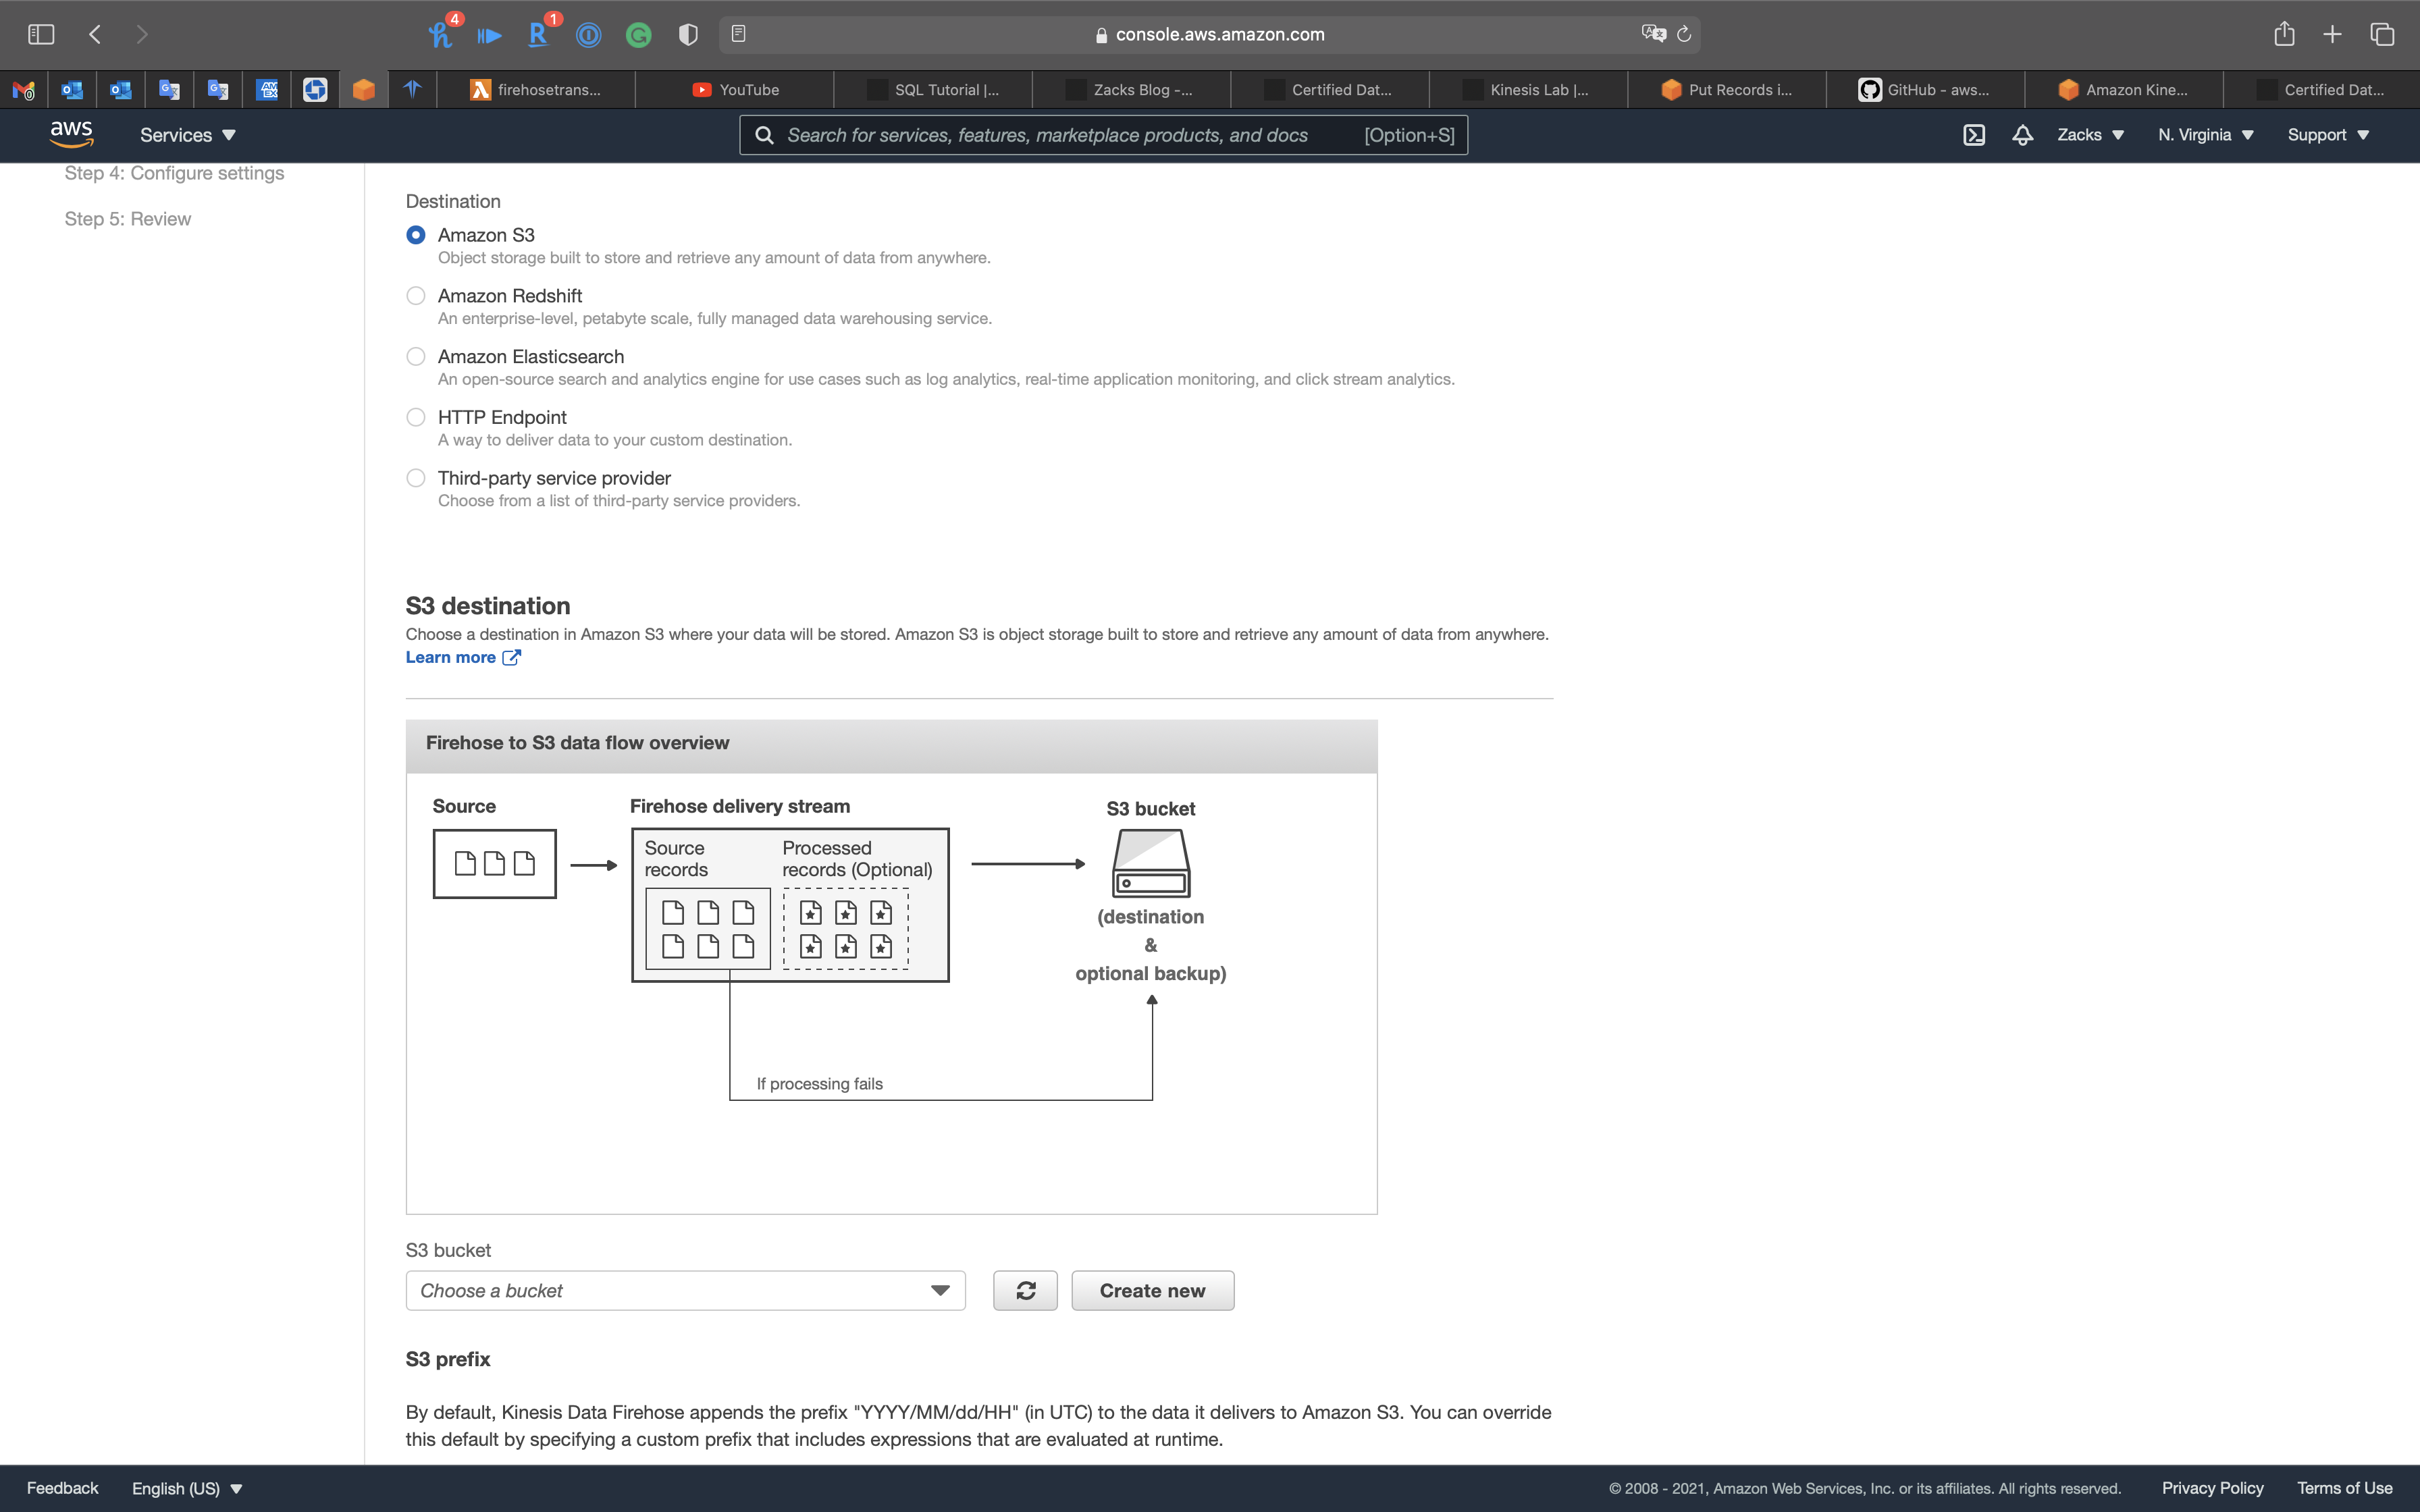Show Safari tab overview icon
Viewport: 2420px width, 1512px height.
[2382, 34]
